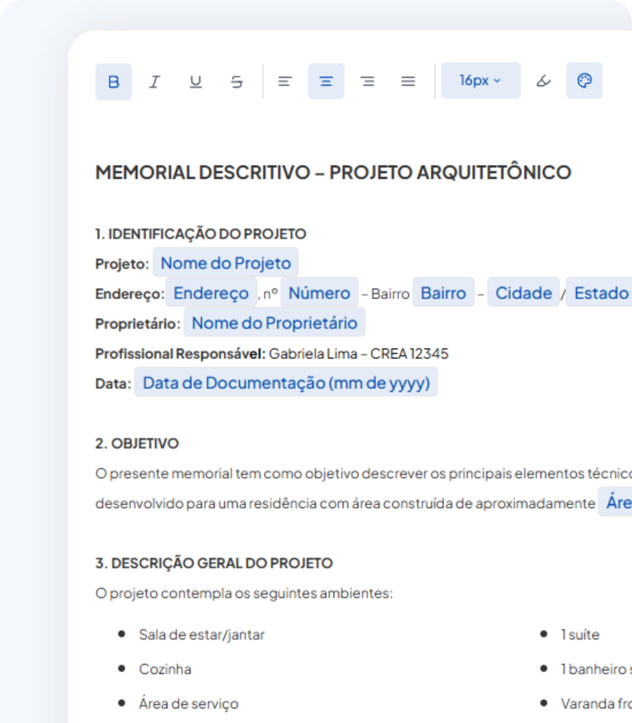
Task: Click the Nome do Projeto field
Action: pos(226,263)
